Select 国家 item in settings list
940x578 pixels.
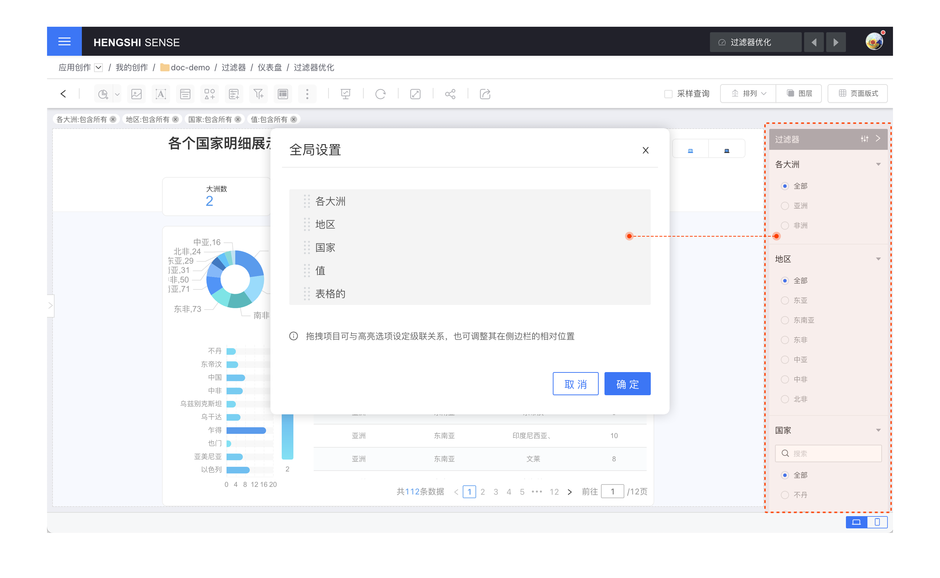tap(470, 247)
